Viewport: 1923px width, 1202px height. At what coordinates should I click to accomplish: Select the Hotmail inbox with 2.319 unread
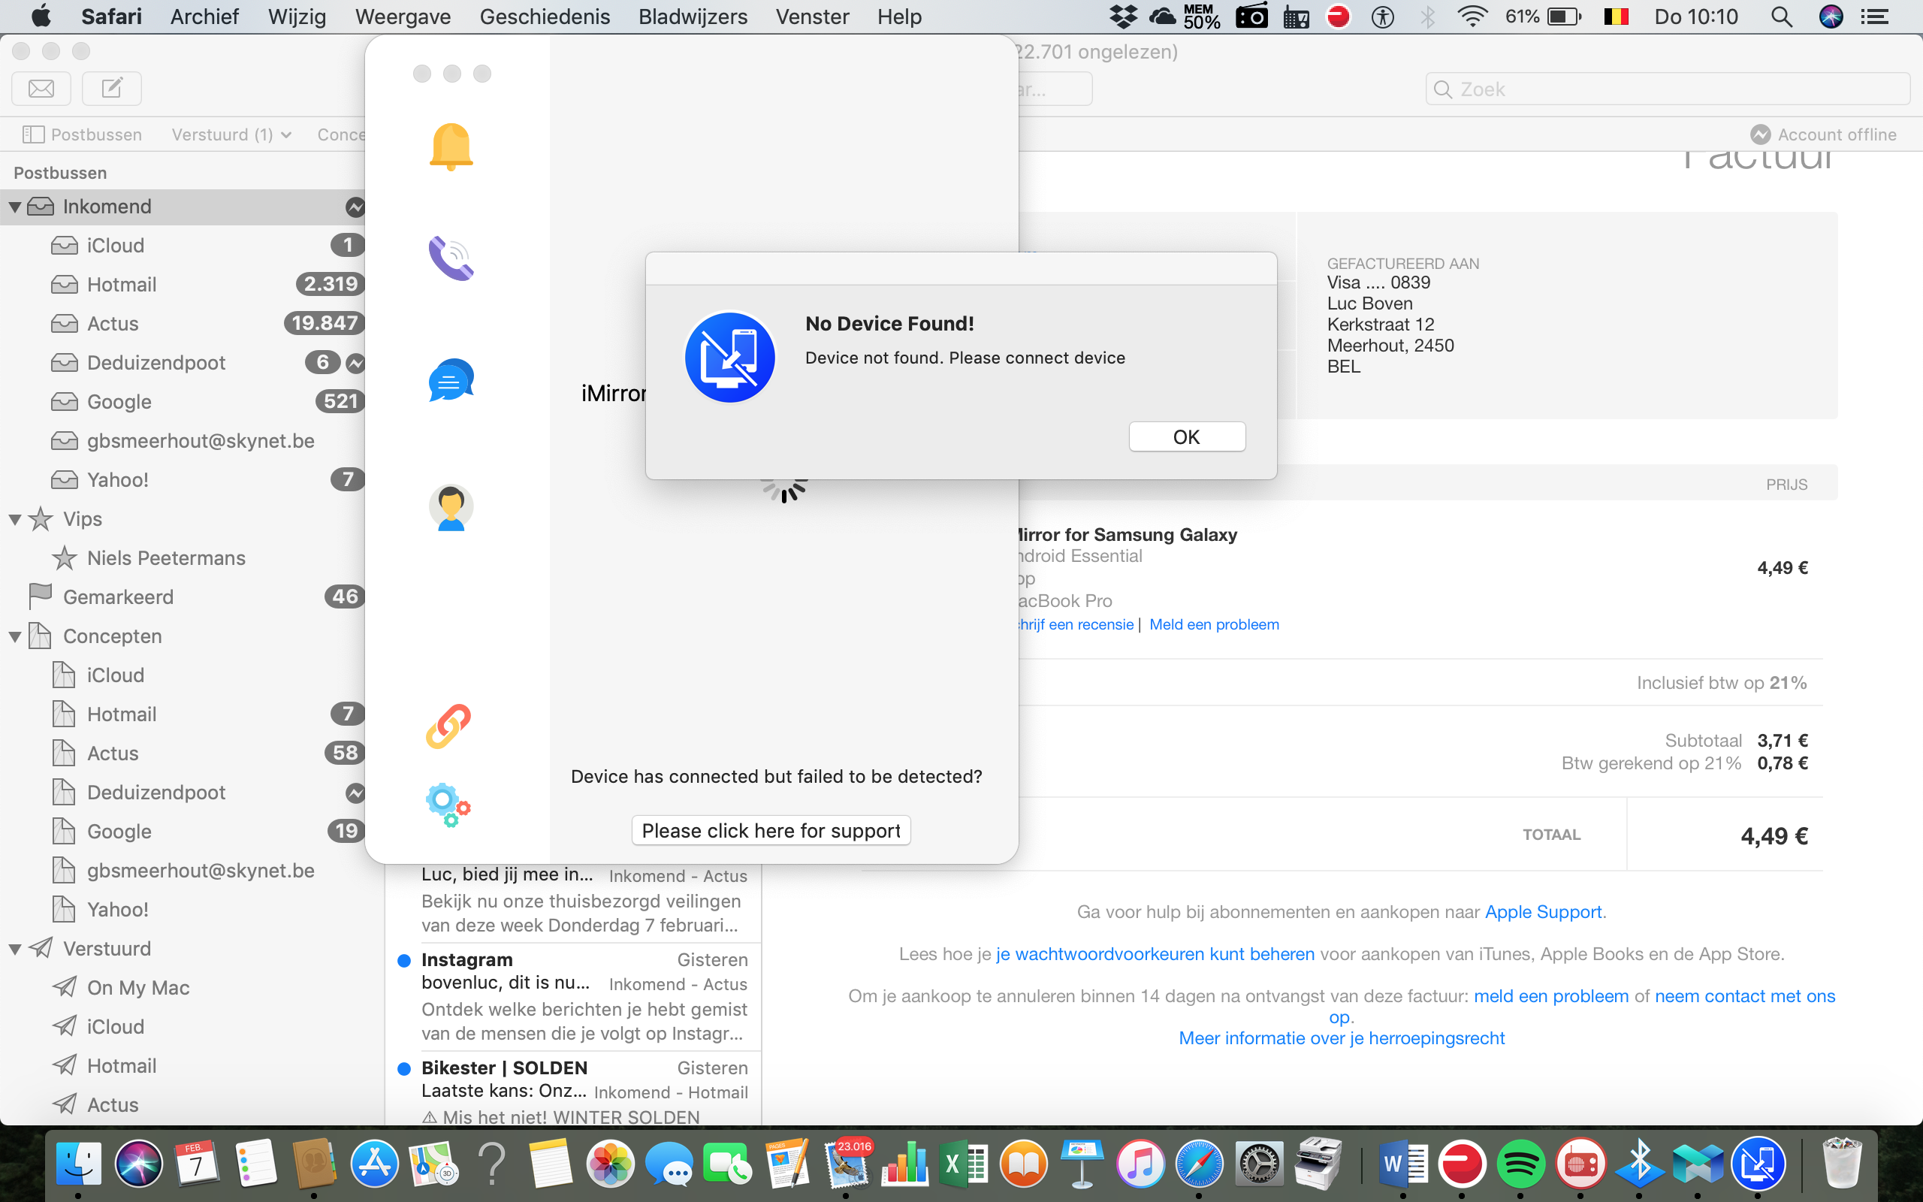click(183, 284)
